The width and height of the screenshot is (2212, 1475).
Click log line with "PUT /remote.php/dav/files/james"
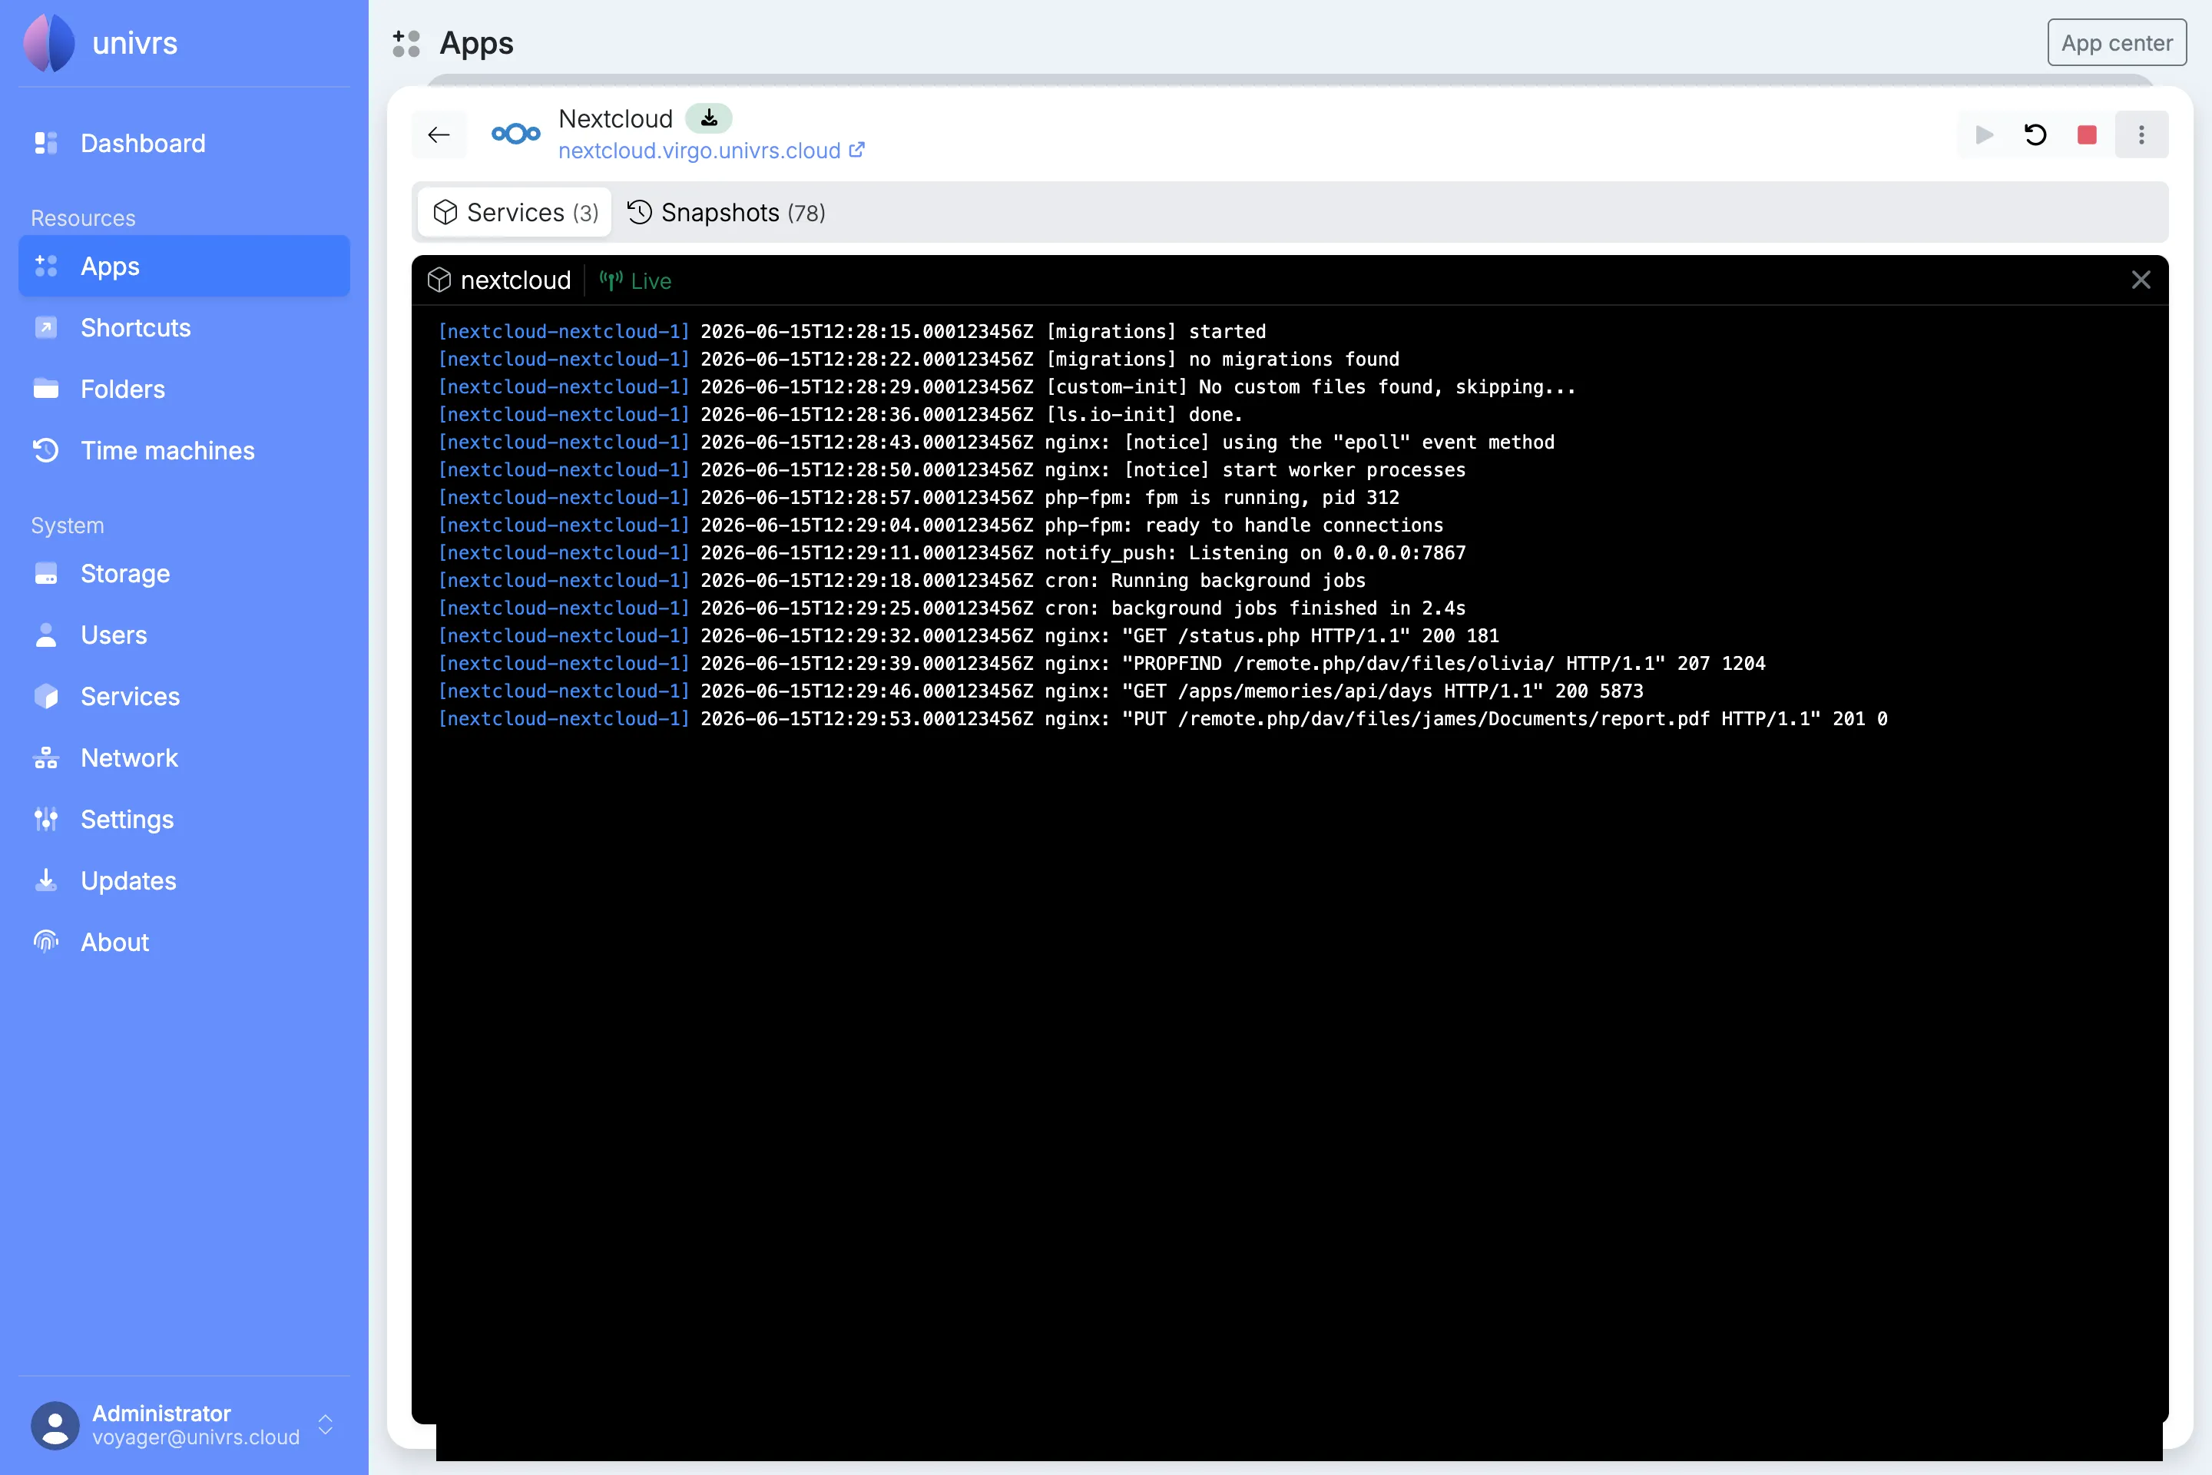[1164, 719]
